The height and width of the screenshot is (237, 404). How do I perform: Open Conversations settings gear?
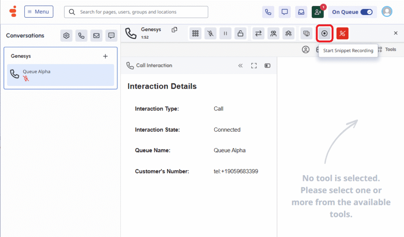(66, 36)
